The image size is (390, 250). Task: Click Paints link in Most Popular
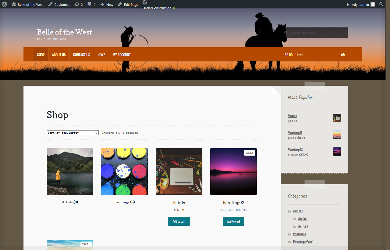coord(292,116)
